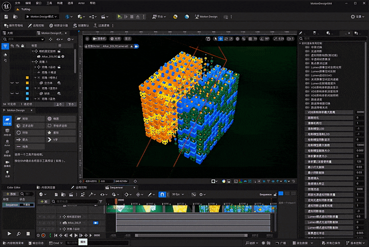
Task: Select the 摄像机 camera category icon
Action: pyautogui.click(x=7, y=164)
